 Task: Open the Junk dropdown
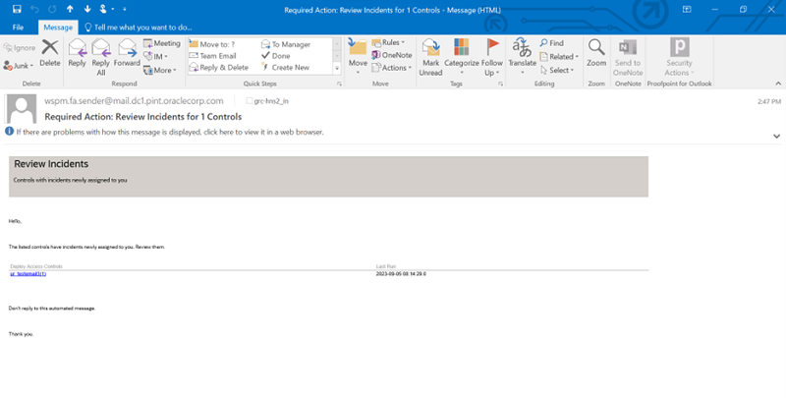pyautogui.click(x=19, y=66)
